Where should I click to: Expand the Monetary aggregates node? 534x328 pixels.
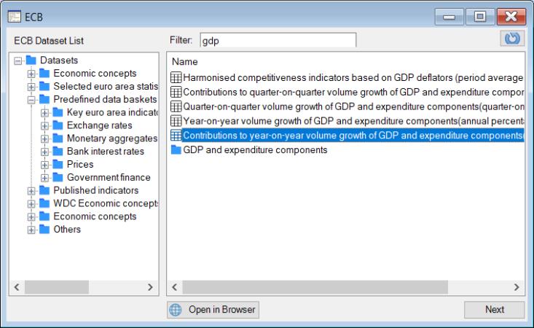click(x=45, y=138)
